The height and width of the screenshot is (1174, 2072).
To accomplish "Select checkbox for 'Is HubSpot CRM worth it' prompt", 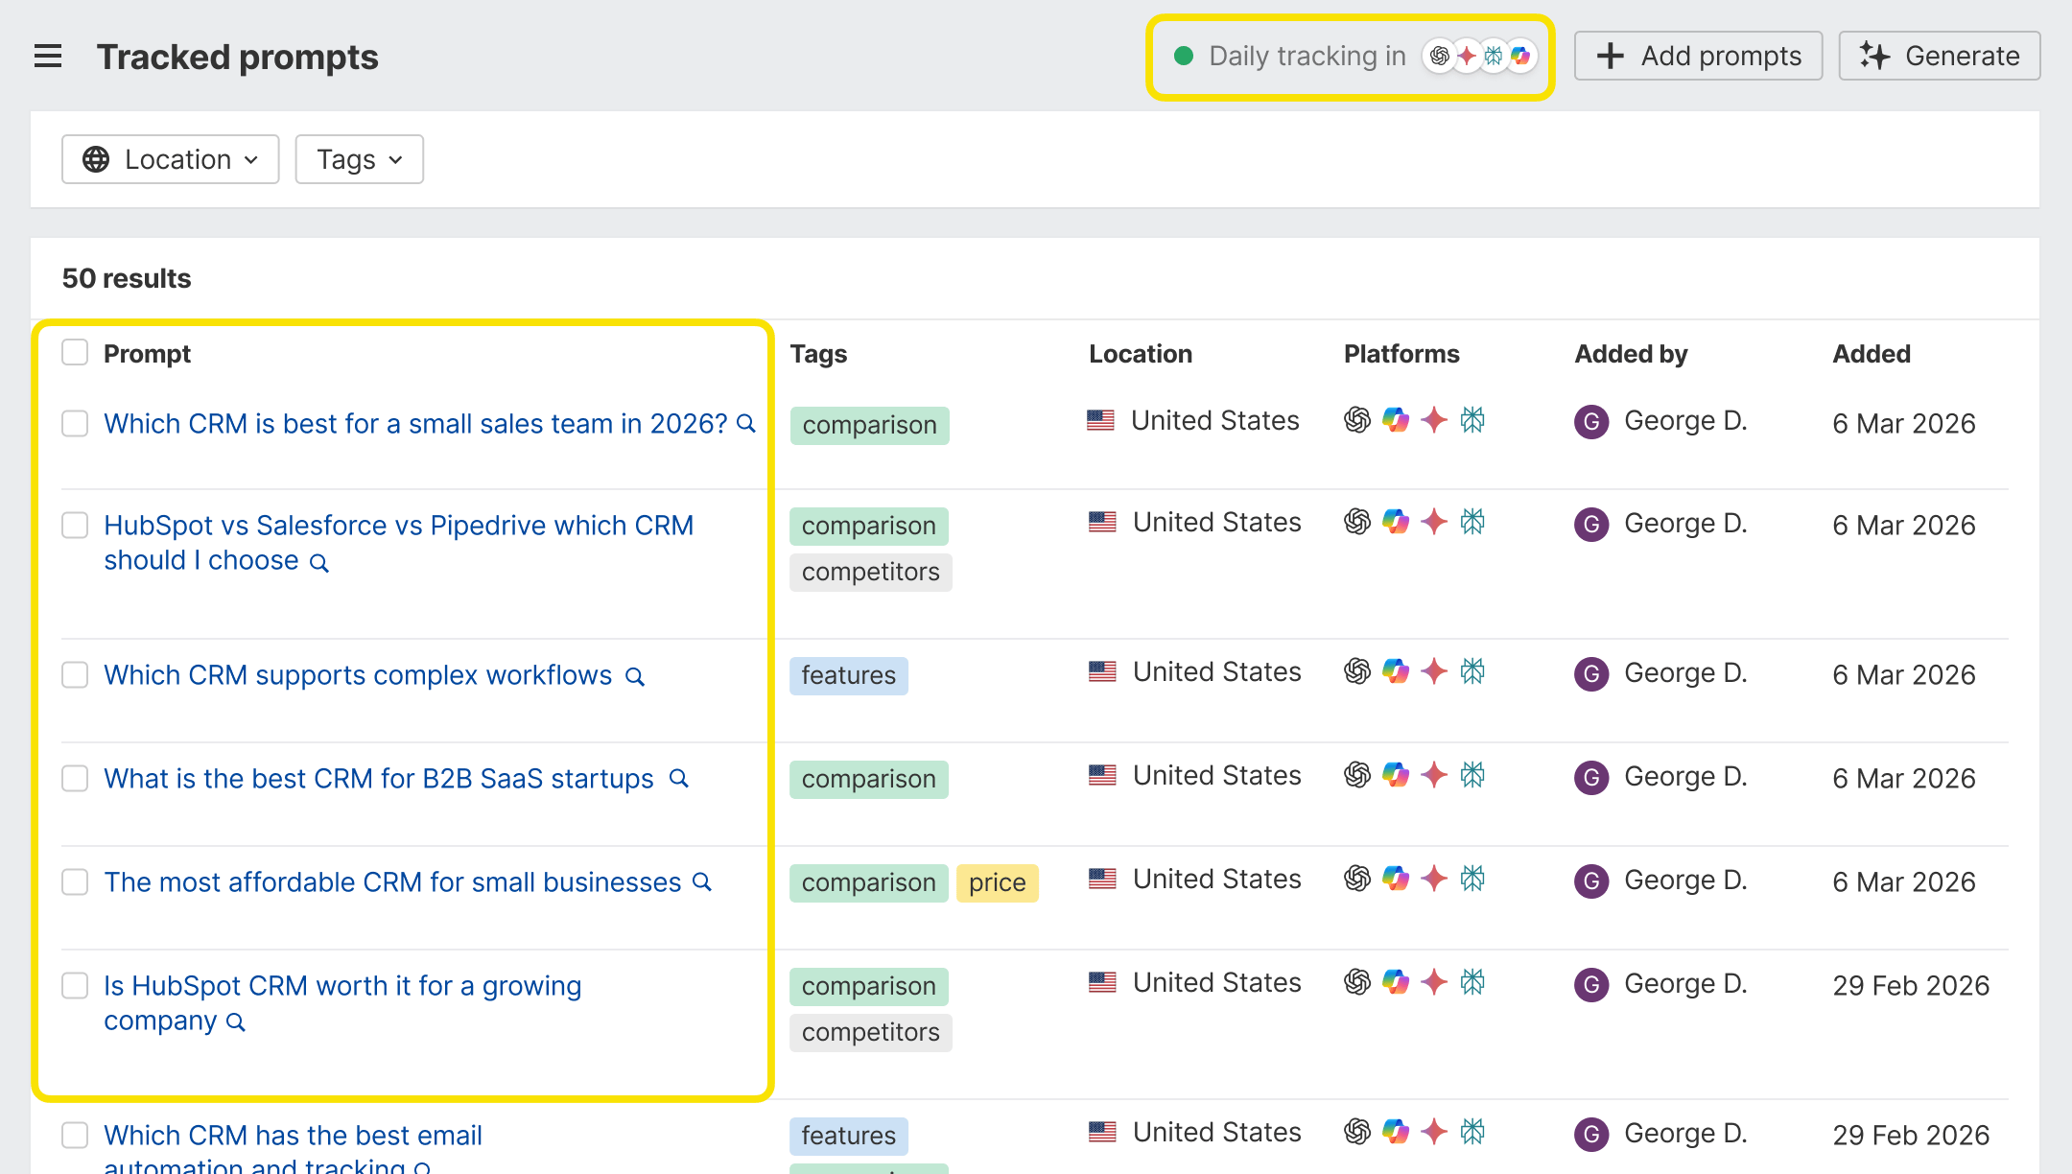I will [75, 986].
